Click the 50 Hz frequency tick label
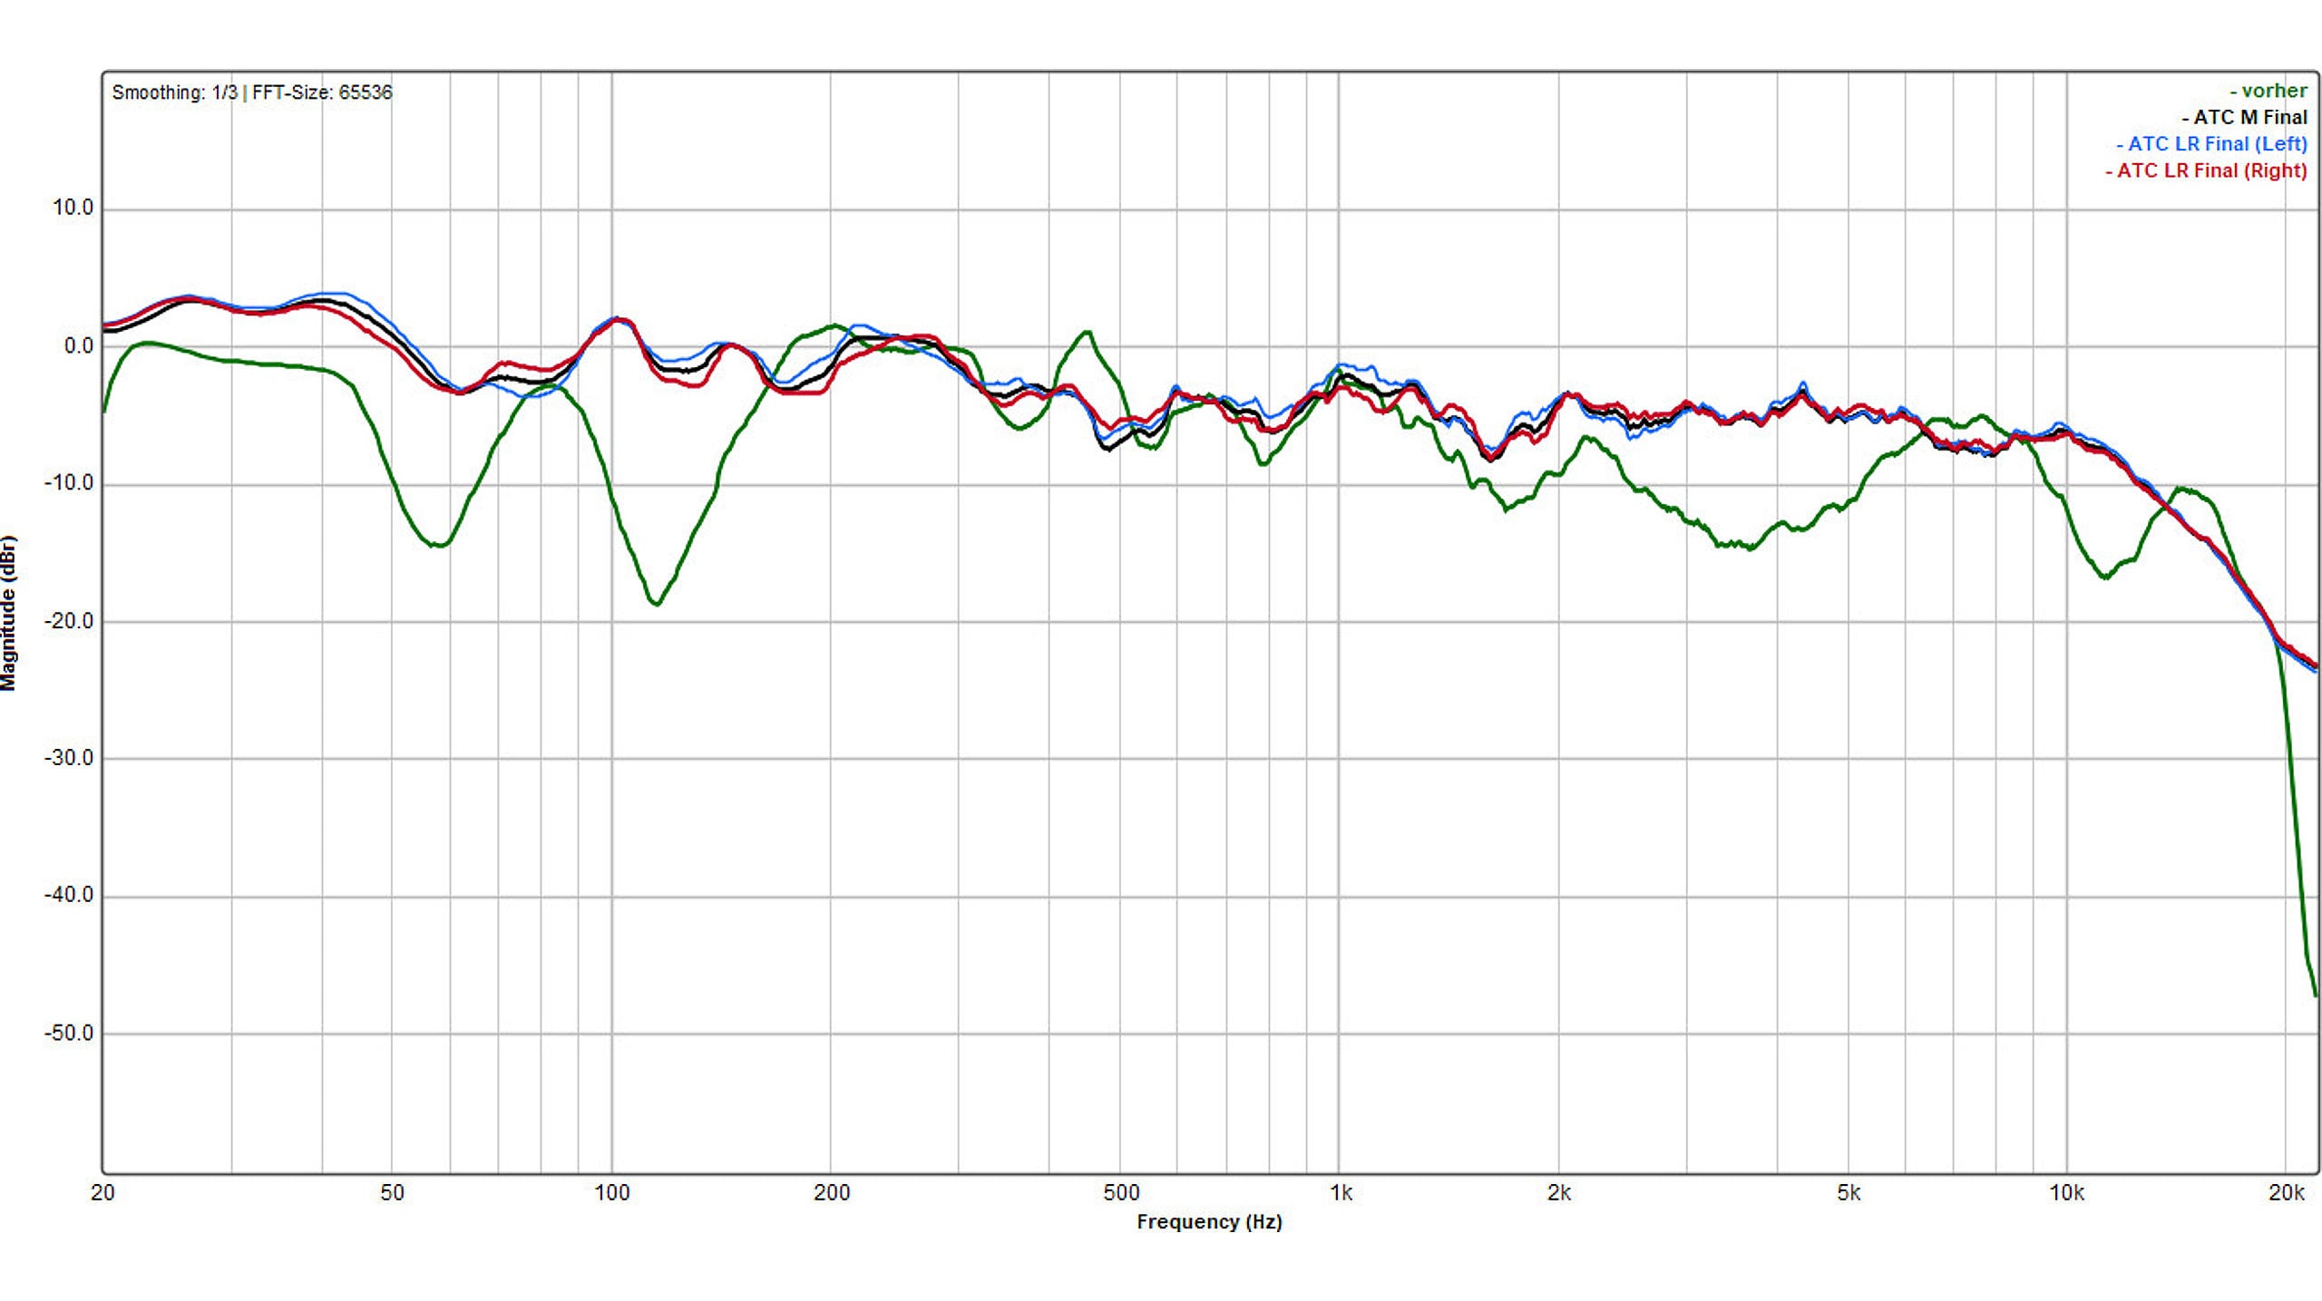The image size is (2322, 1301). click(392, 1193)
